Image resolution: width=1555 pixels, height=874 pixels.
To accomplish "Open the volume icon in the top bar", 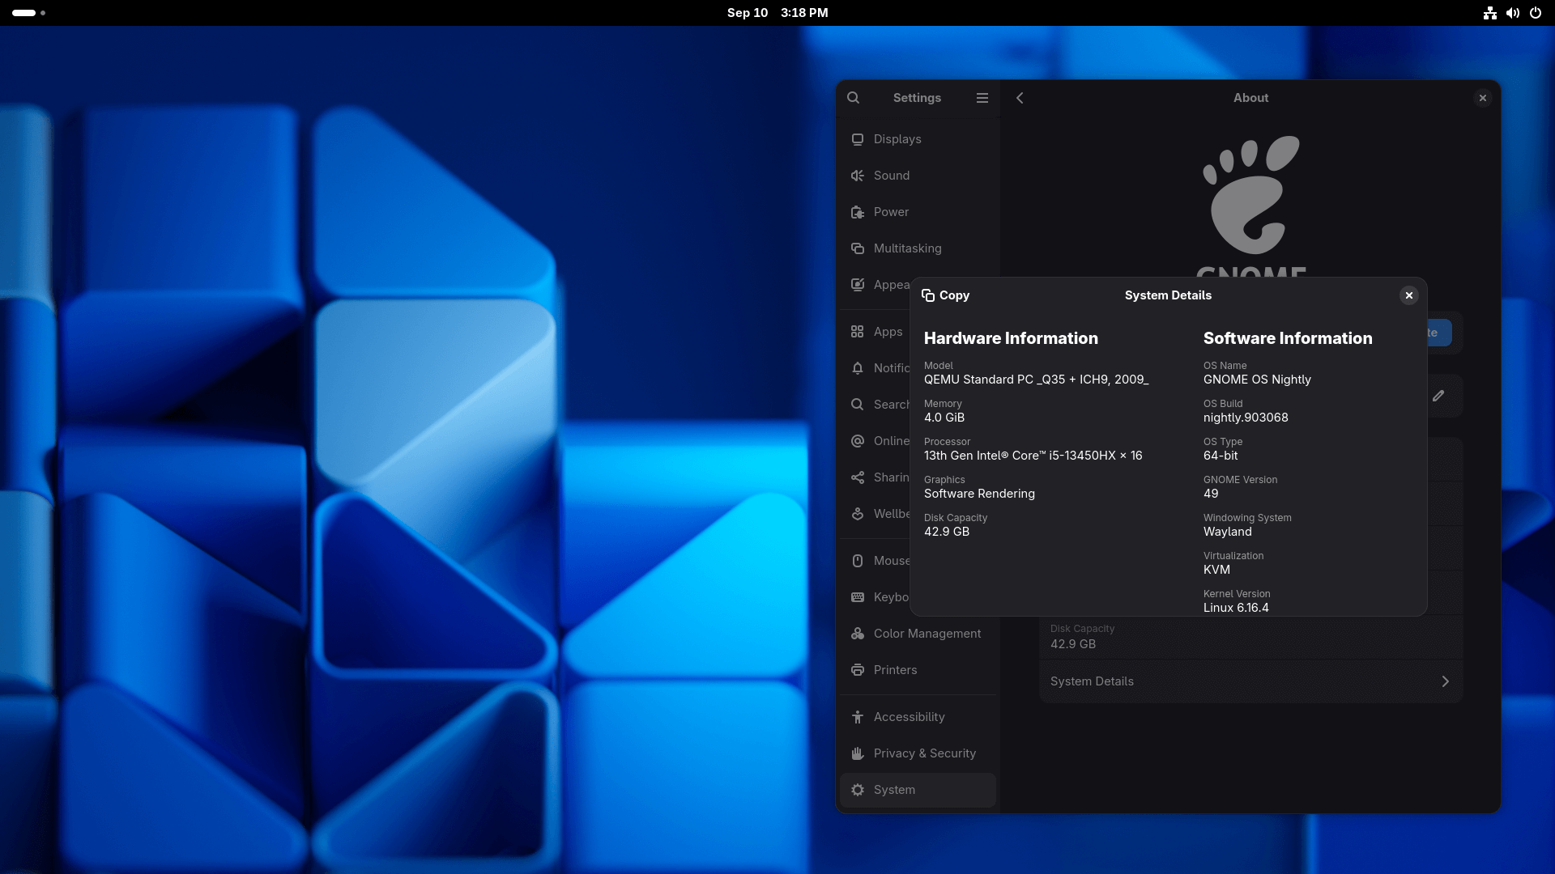I will pos(1512,13).
